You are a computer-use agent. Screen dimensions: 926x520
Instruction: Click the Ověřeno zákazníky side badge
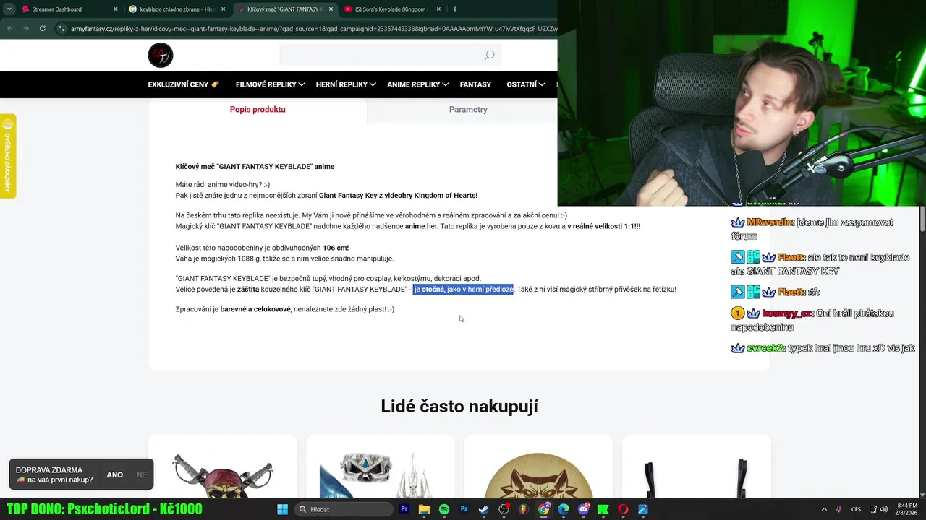(8, 156)
